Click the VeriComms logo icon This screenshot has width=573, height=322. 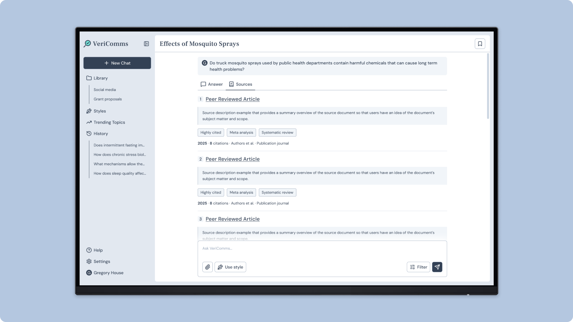tap(87, 44)
